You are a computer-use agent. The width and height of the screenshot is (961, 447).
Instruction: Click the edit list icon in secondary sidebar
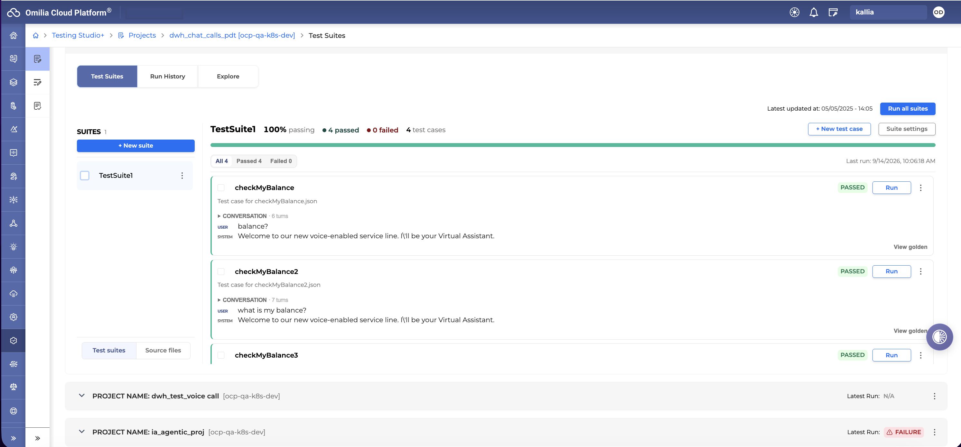pyautogui.click(x=37, y=82)
